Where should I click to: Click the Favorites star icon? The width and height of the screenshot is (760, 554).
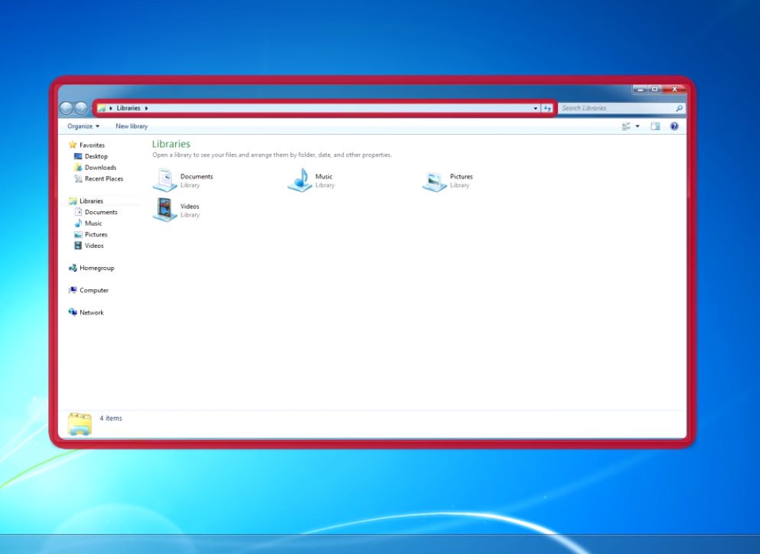73,145
